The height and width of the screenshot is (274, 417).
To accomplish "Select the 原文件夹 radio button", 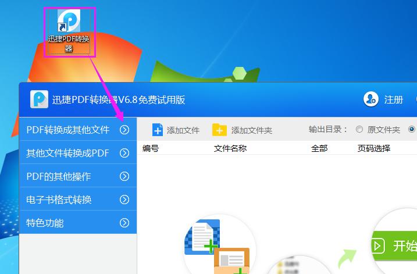I will (x=359, y=130).
